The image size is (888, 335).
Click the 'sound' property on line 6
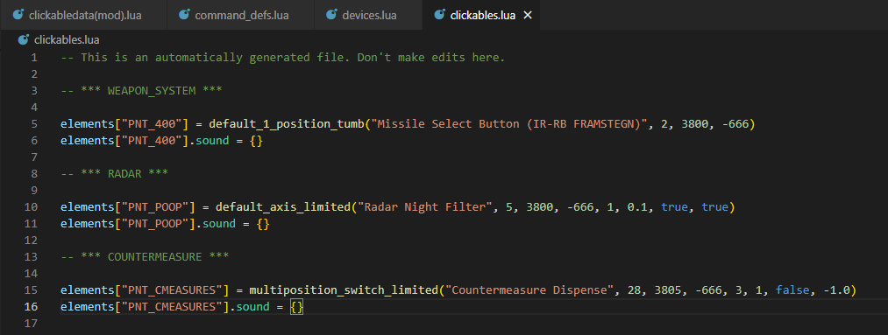[x=212, y=140]
